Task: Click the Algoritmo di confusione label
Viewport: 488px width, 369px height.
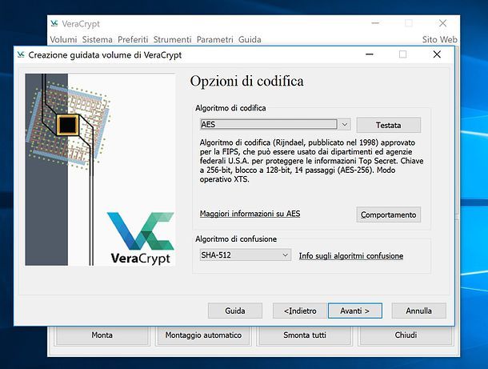Action: click(x=236, y=239)
